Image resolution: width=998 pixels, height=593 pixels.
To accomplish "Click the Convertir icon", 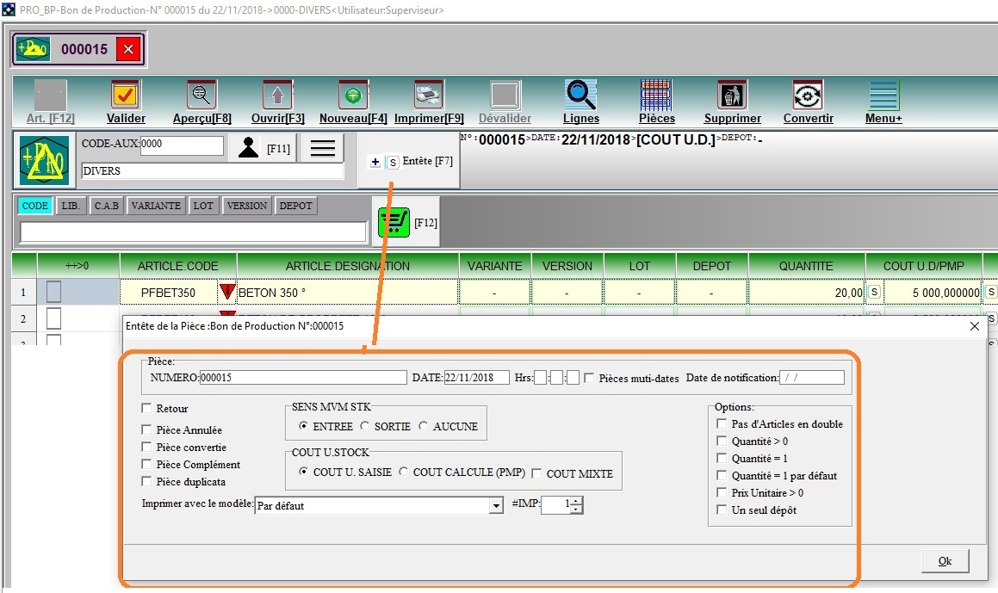I will click(x=808, y=95).
